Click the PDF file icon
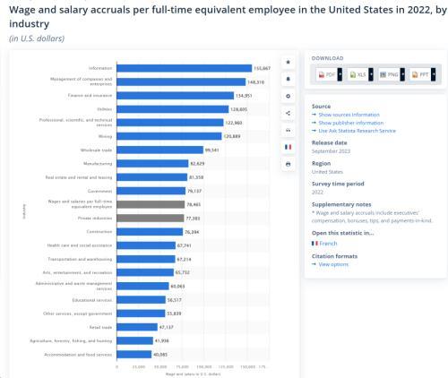The width and height of the screenshot is (448, 378). (x=322, y=74)
